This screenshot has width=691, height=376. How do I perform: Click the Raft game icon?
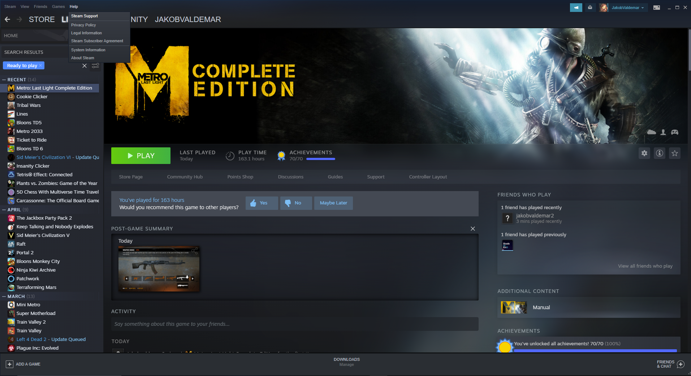(x=11, y=244)
